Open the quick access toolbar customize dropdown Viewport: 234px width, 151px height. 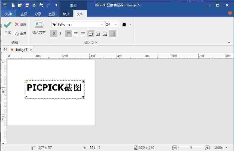click(56, 5)
